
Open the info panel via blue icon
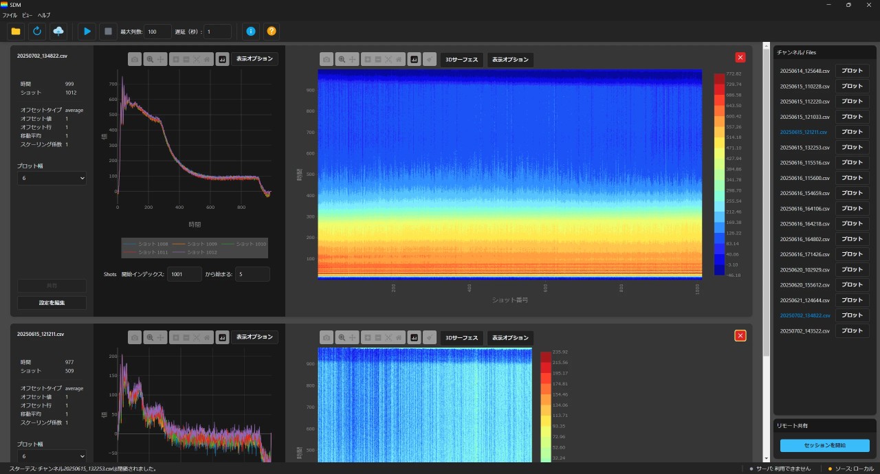[250, 31]
